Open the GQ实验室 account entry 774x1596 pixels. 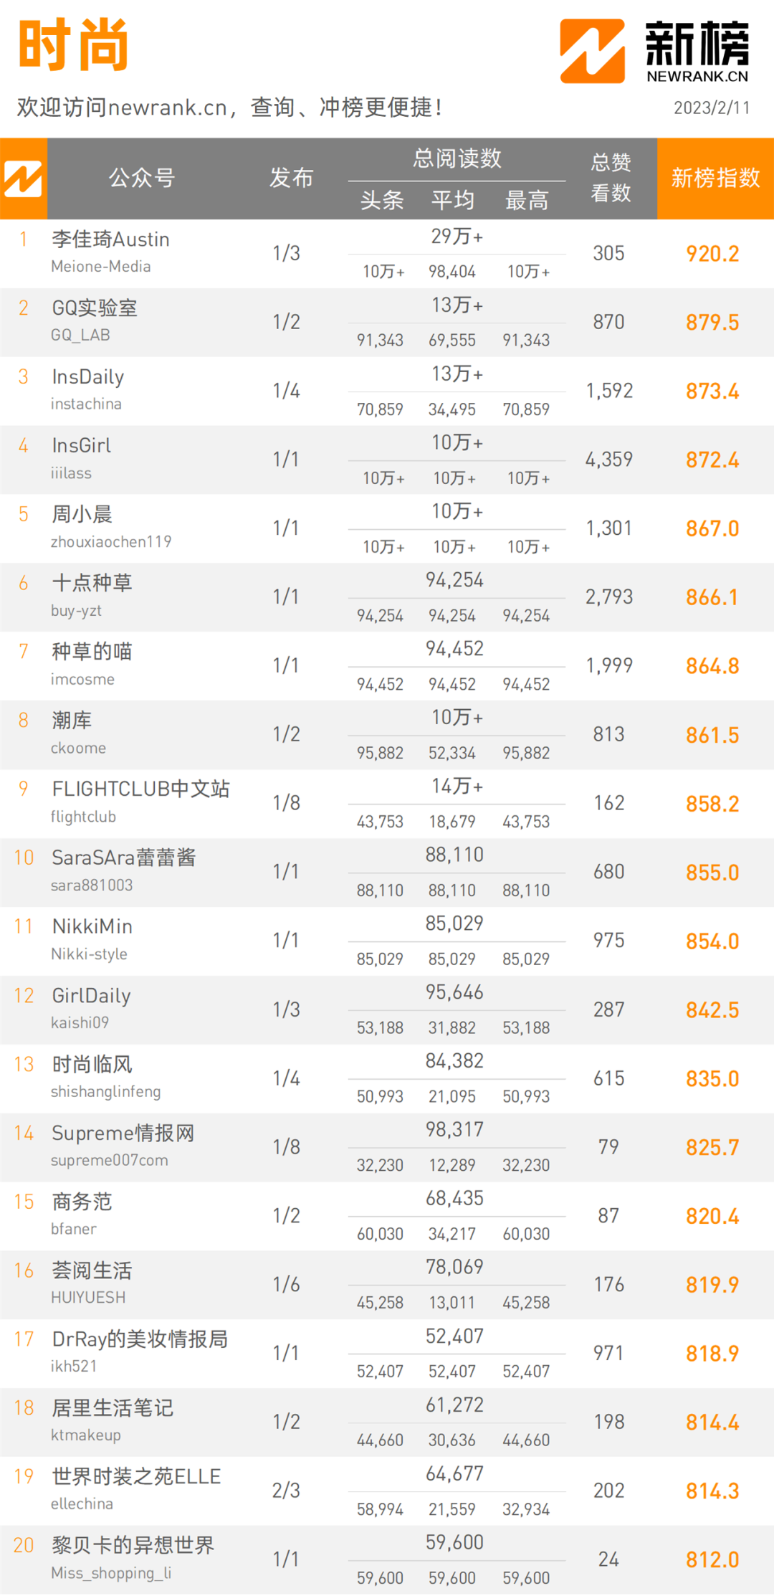[94, 308]
